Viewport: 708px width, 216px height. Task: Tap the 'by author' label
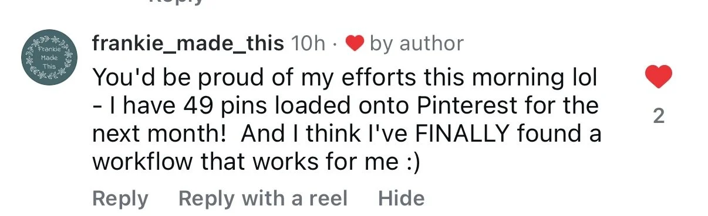(x=417, y=43)
